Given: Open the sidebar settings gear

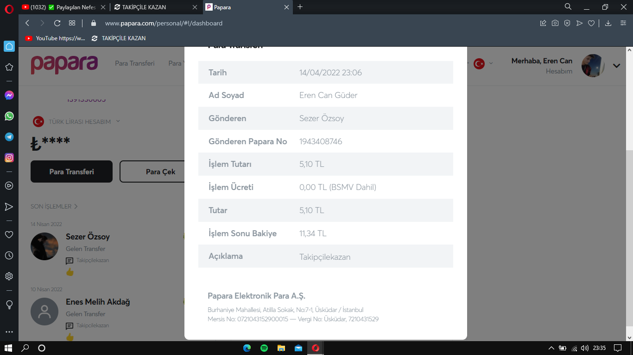Looking at the screenshot, I should click(9, 276).
